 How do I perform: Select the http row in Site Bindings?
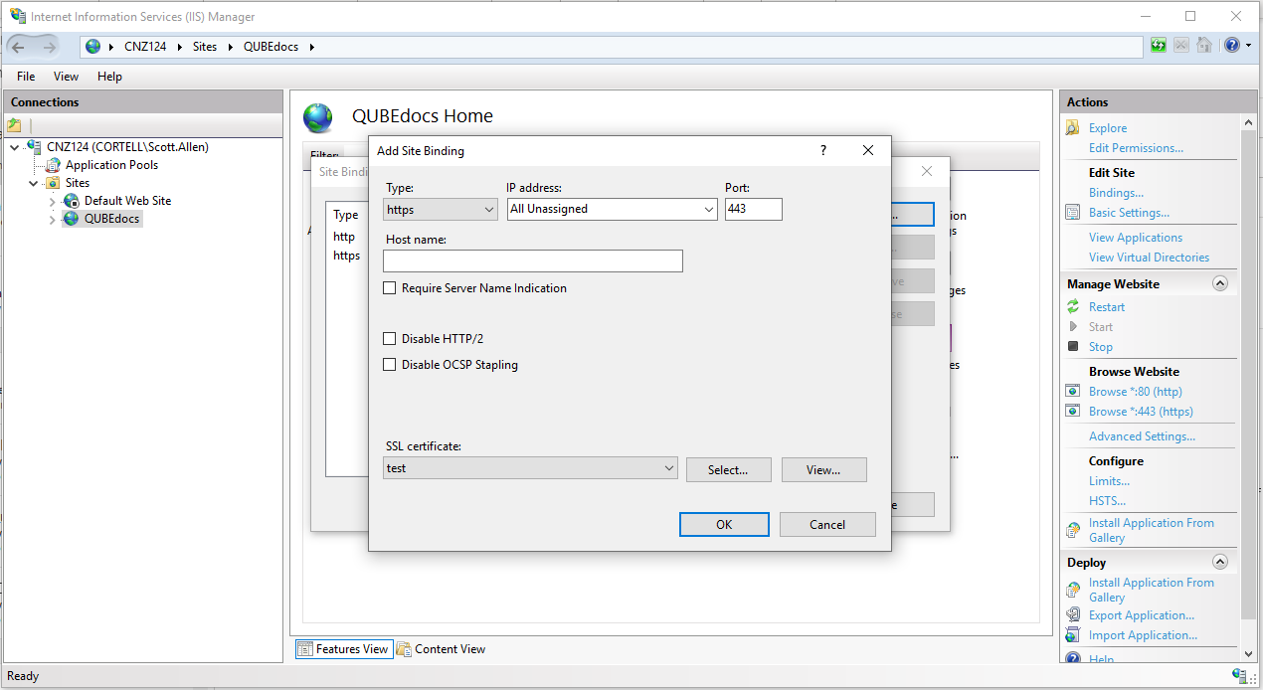click(x=344, y=237)
